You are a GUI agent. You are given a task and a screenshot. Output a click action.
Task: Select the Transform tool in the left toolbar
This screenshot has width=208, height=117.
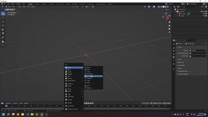[3, 33]
